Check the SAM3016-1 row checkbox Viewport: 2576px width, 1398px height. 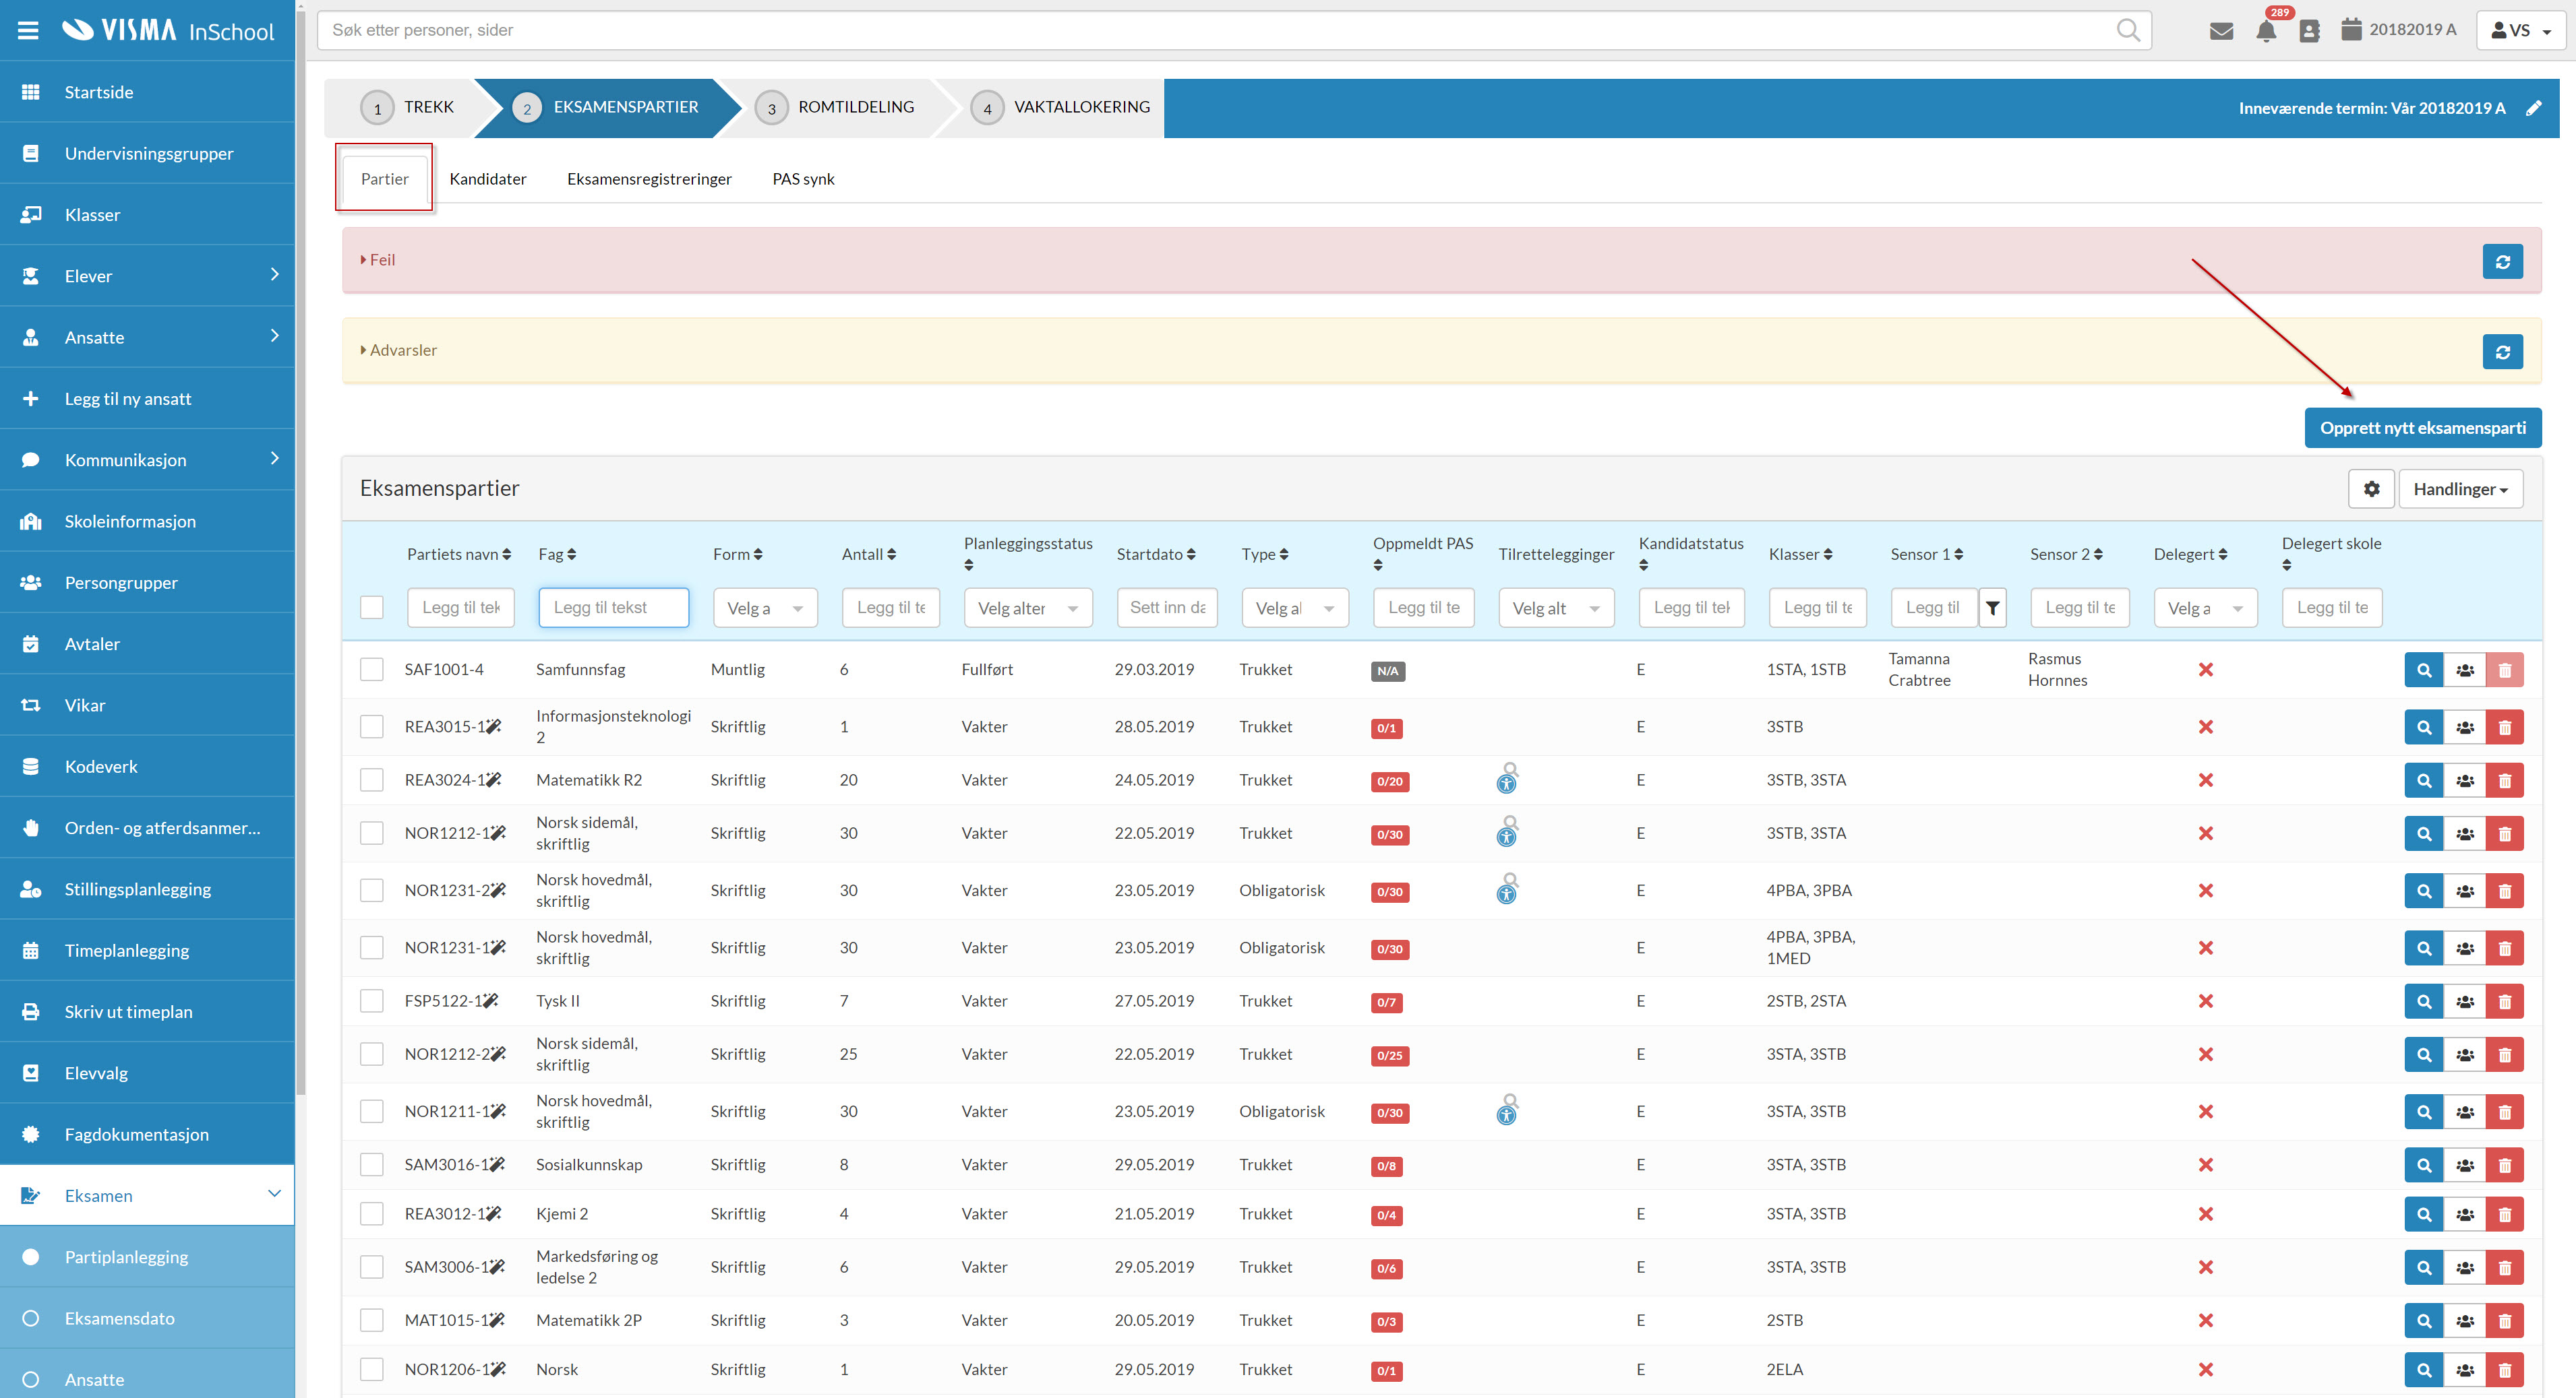[x=372, y=1165]
